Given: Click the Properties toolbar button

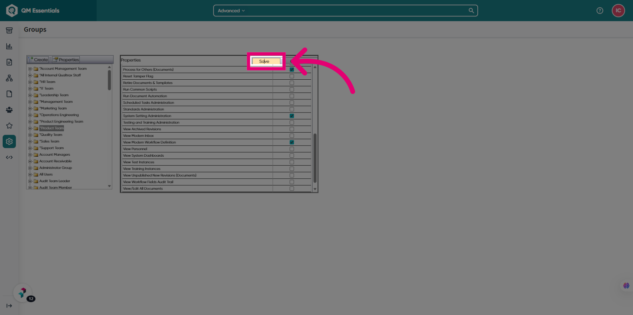Looking at the screenshot, I should click(66, 60).
